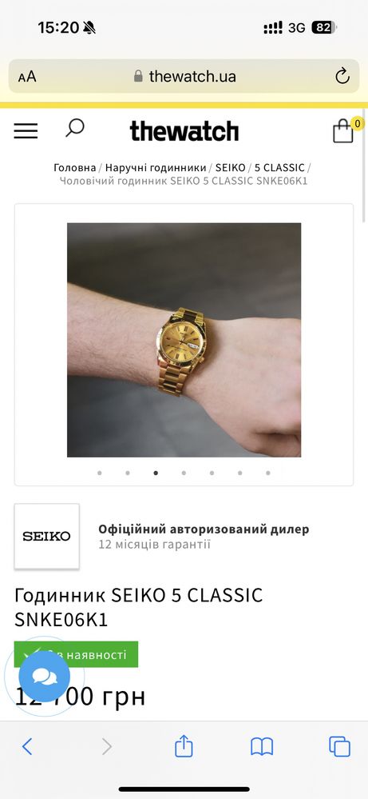368x799 pixels.
Task: Go back to previous page
Action: point(27,746)
